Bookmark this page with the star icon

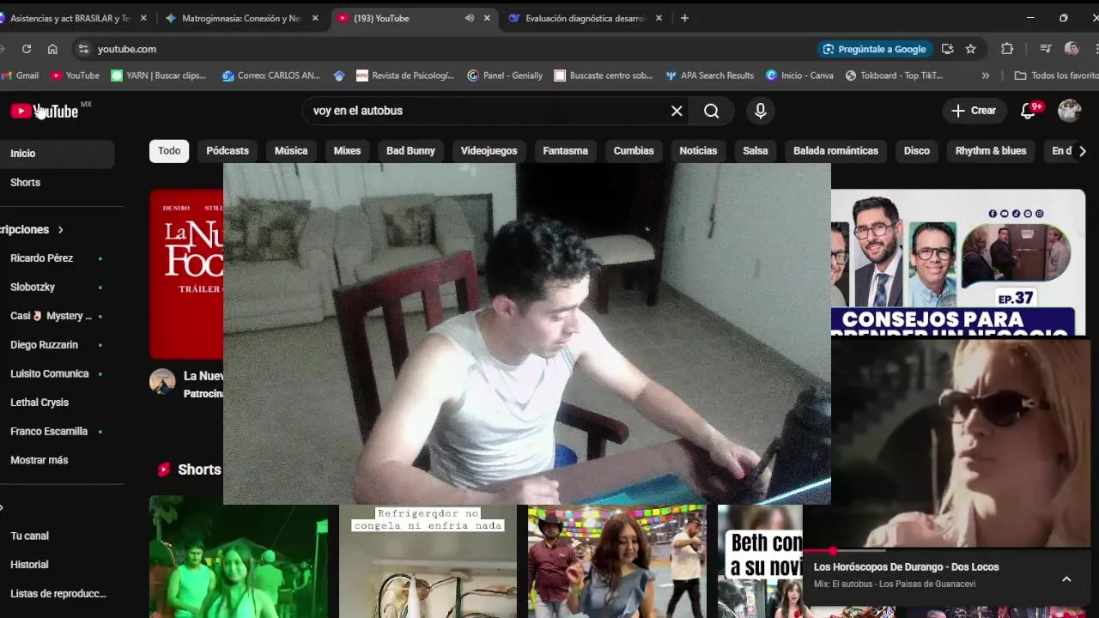(970, 49)
